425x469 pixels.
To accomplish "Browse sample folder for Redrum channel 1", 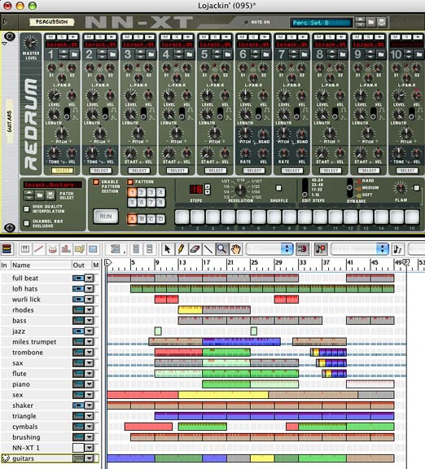I will pyautogui.click(x=74, y=55).
